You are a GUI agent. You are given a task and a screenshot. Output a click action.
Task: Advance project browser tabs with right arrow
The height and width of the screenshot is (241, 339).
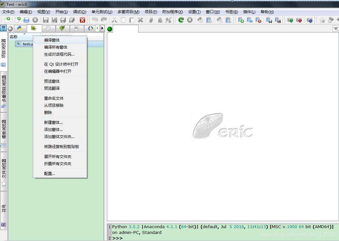[102, 28]
